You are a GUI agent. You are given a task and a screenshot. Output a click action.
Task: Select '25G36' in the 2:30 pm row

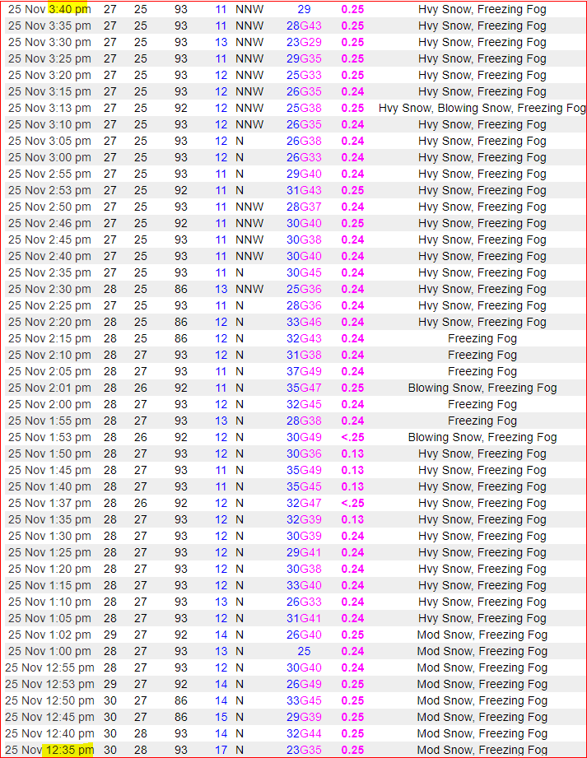point(304,289)
